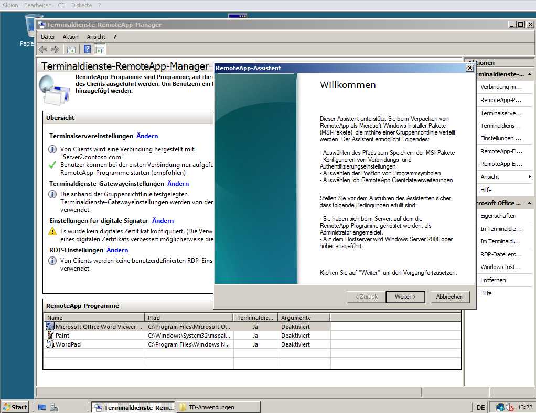The width and height of the screenshot is (536, 413).
Task: Open the CD menu at top
Action: tap(61, 5)
